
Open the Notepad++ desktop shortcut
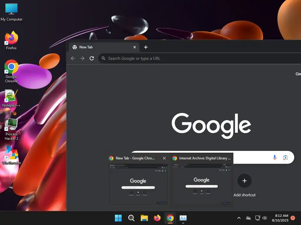pos(11,98)
